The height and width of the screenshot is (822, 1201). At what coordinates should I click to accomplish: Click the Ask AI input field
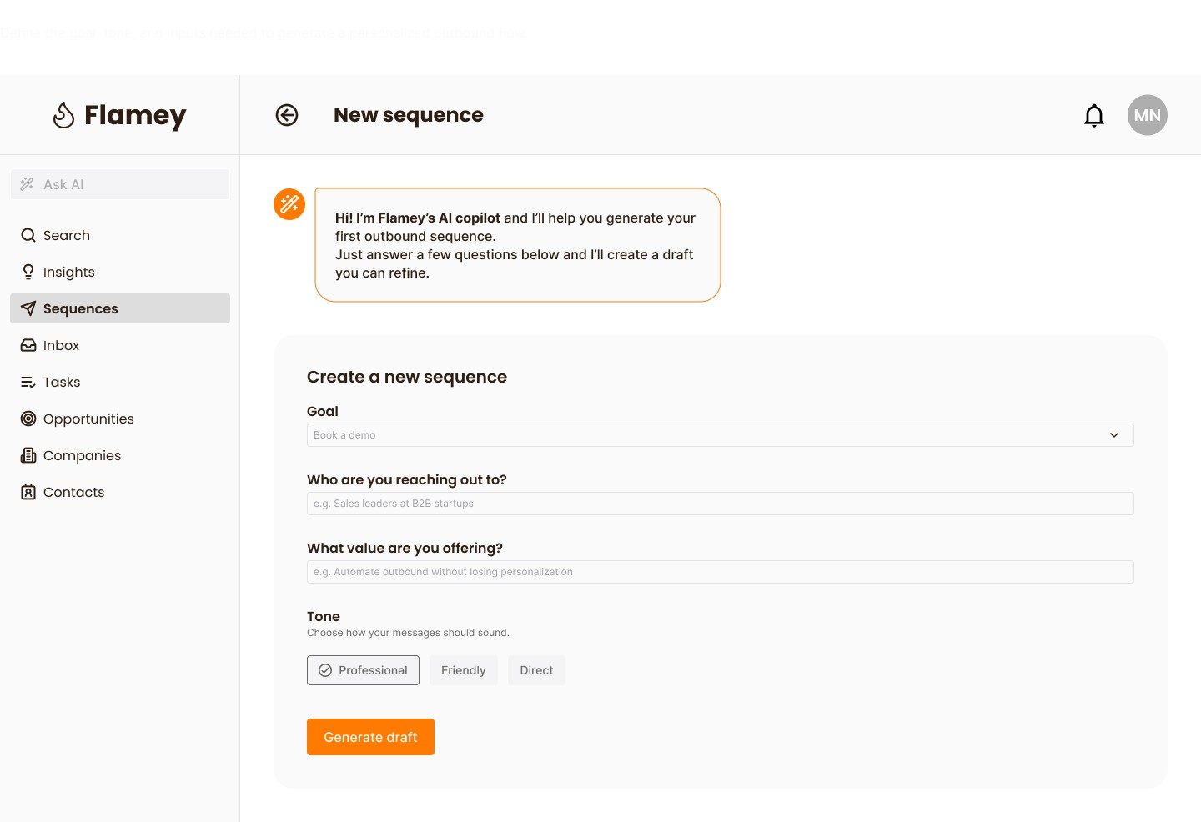(x=120, y=184)
